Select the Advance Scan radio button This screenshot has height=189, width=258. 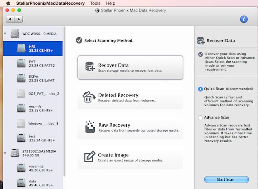pos(200,118)
